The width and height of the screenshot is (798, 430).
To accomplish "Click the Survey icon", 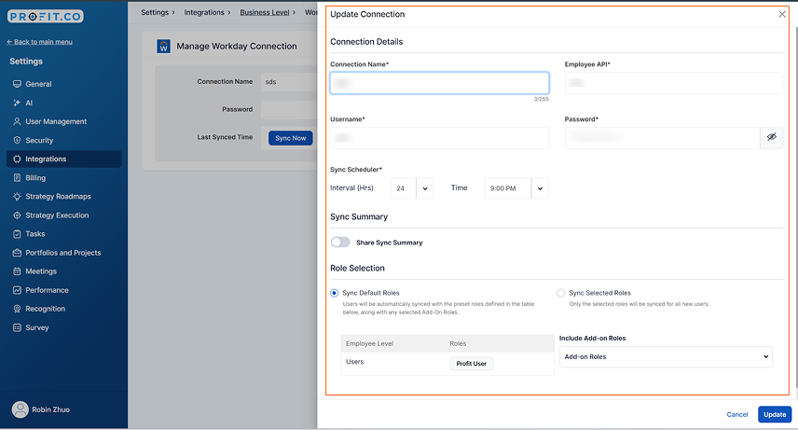I will tap(17, 327).
